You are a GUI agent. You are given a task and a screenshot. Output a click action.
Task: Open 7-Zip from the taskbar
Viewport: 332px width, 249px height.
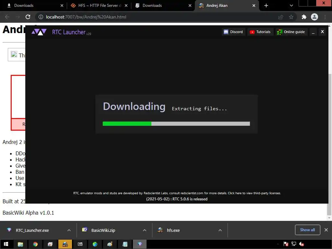80,244
